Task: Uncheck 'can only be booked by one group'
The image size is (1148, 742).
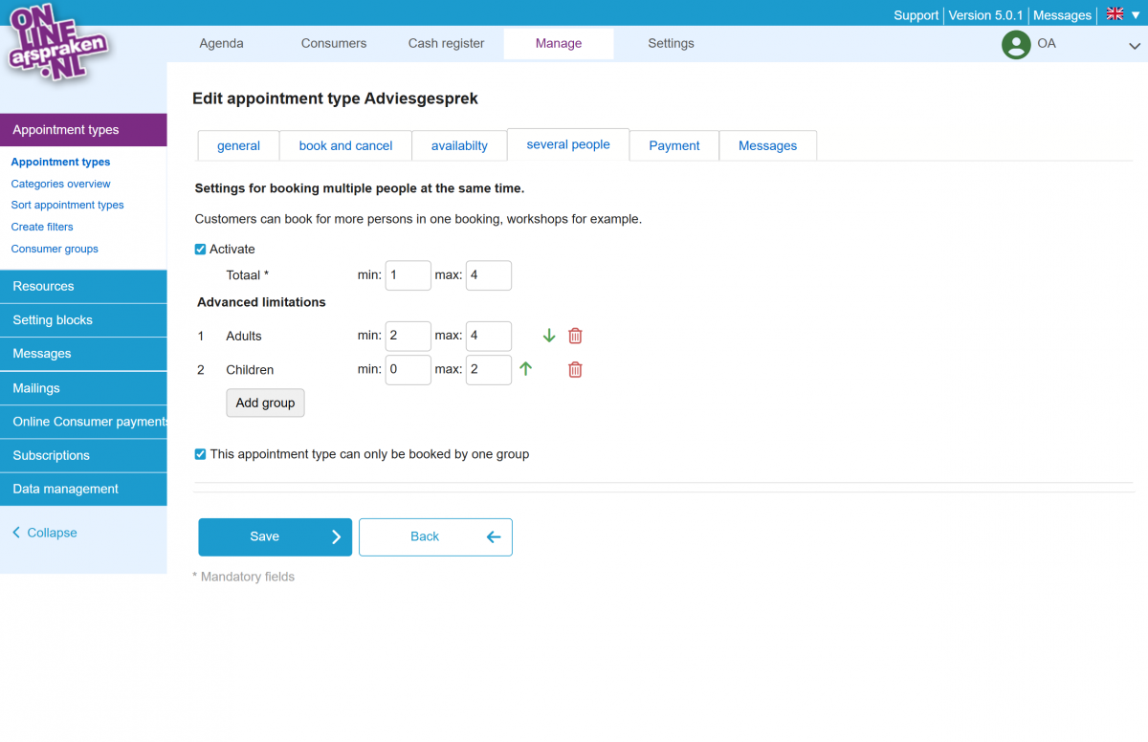Action: point(201,454)
